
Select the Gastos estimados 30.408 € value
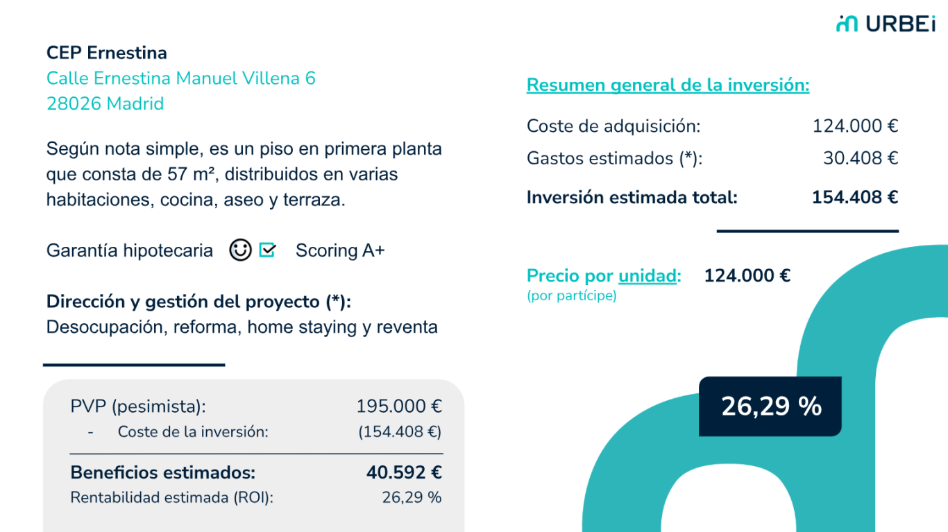(861, 158)
